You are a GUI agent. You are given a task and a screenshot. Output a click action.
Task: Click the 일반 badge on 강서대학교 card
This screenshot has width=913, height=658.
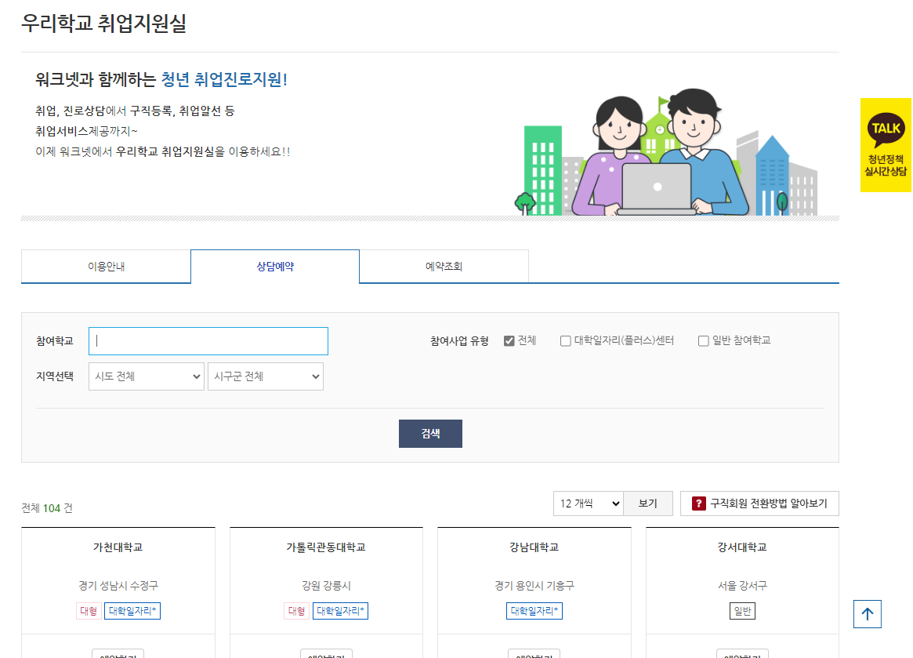[x=741, y=611]
